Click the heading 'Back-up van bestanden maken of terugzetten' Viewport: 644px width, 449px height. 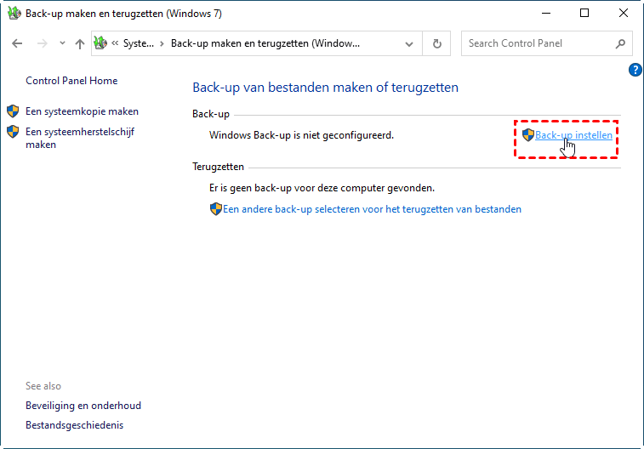pyautogui.click(x=325, y=88)
